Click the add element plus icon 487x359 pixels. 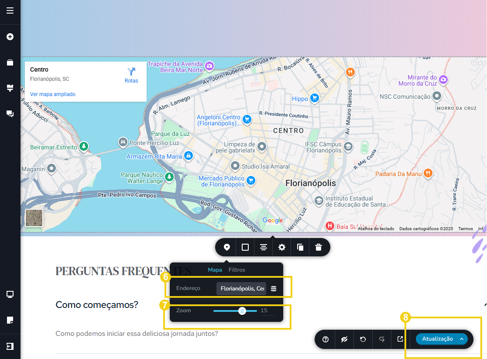(10, 37)
